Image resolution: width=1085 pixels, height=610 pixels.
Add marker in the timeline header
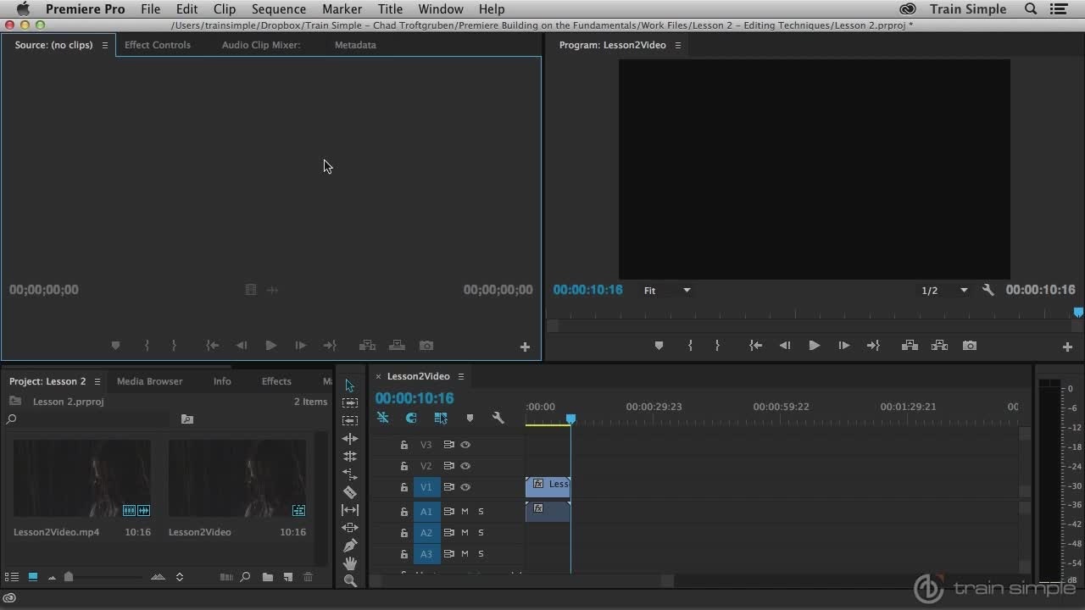pyautogui.click(x=470, y=418)
